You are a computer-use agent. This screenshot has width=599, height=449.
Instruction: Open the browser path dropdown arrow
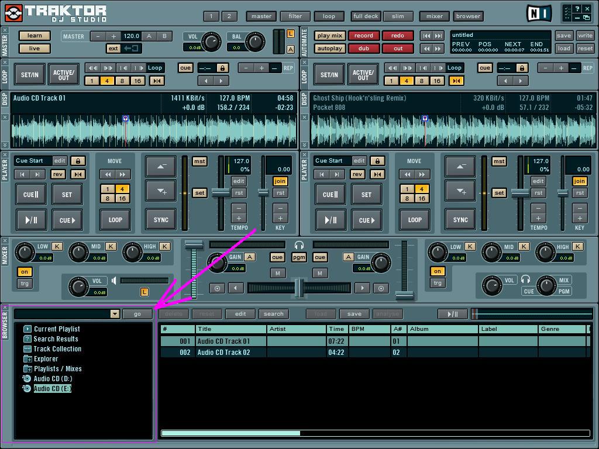coord(115,314)
